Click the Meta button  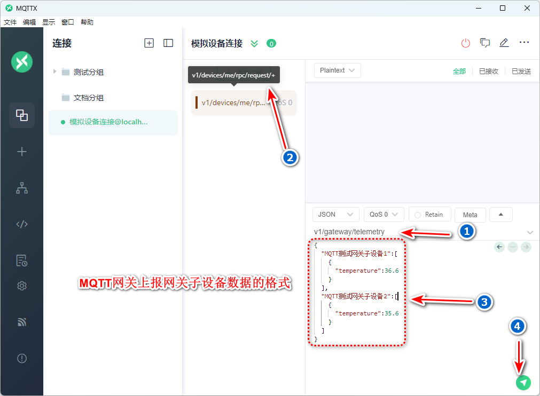[x=470, y=215]
